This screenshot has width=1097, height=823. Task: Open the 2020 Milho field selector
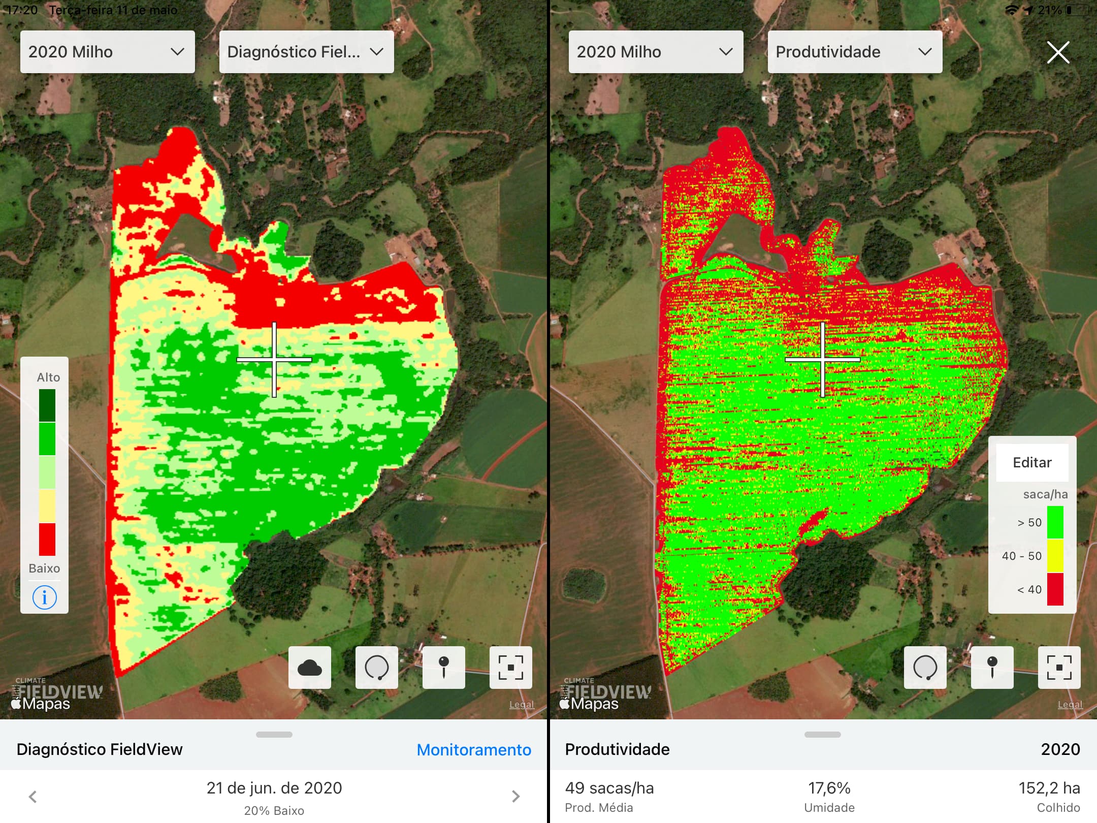click(107, 51)
